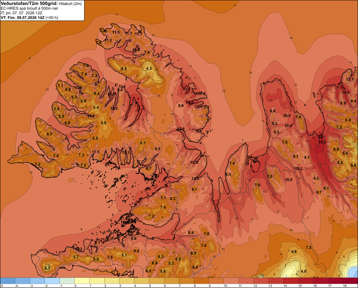The width and height of the screenshot is (358, 288).
Task: Click the '10.8' temperature value on the map
Action: pos(289,180)
